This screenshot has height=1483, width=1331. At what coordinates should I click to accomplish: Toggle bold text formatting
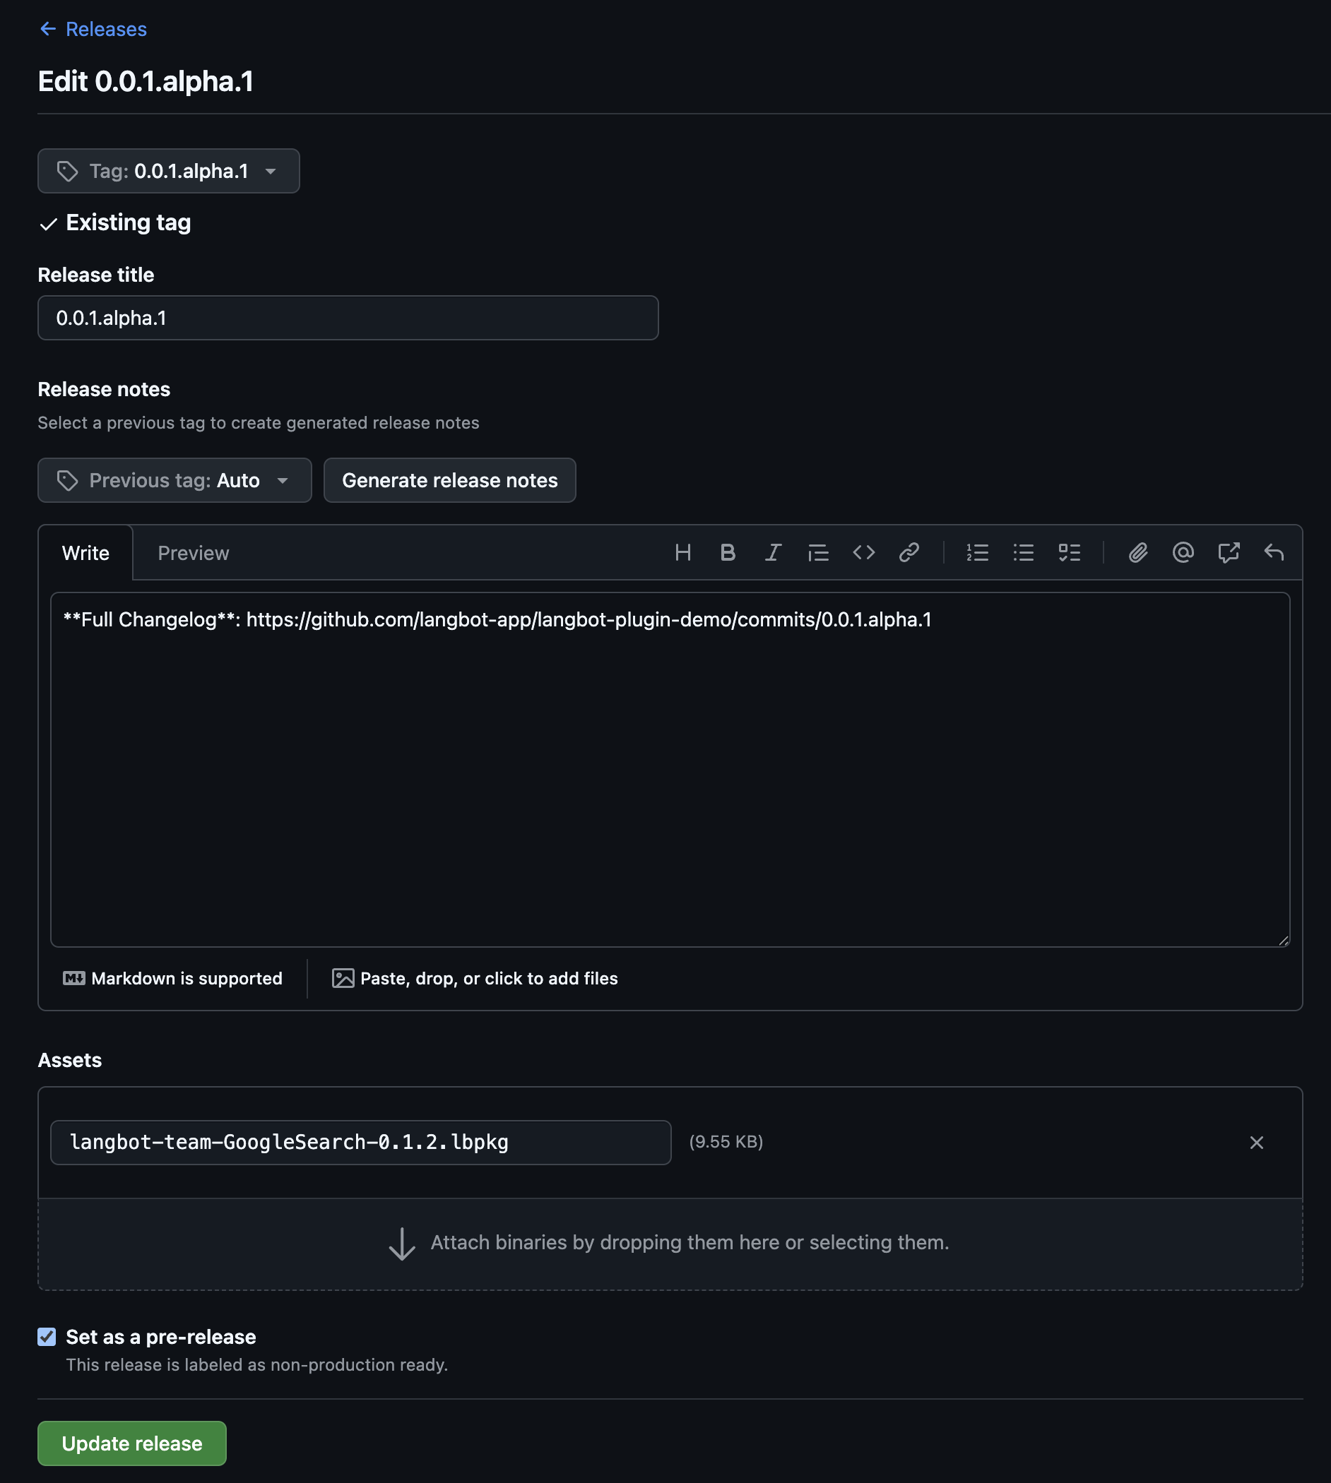(x=728, y=552)
